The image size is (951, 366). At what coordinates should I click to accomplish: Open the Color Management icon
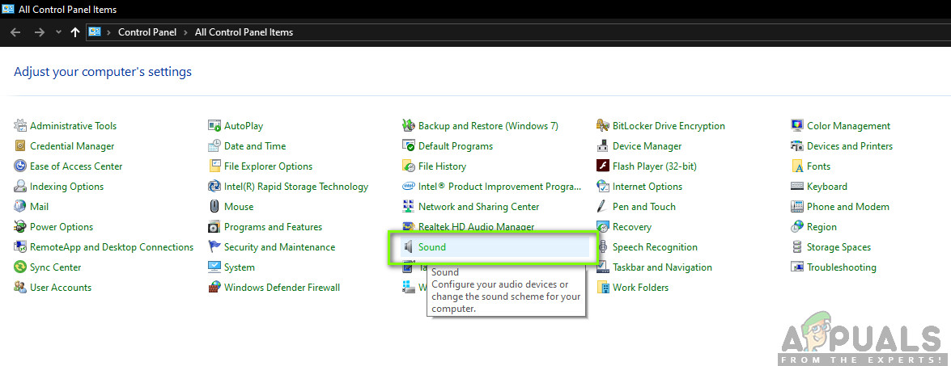(x=797, y=126)
